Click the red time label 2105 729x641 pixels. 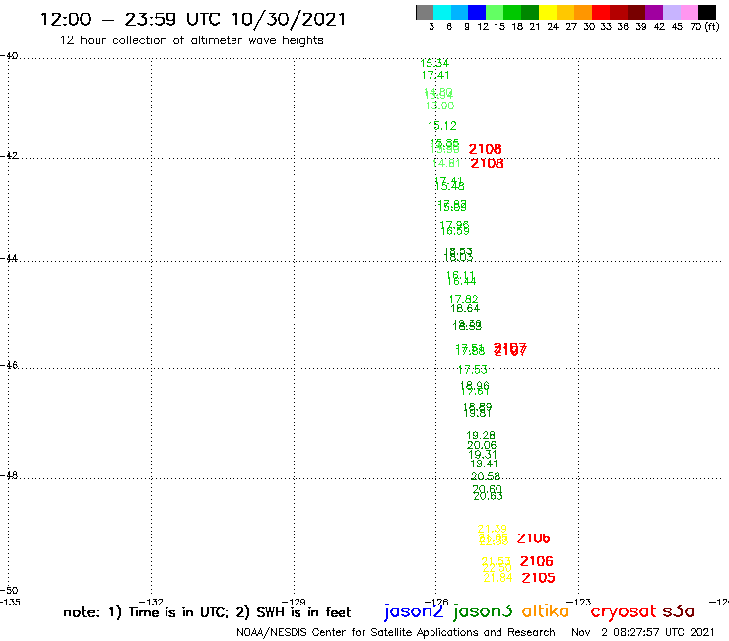(539, 578)
